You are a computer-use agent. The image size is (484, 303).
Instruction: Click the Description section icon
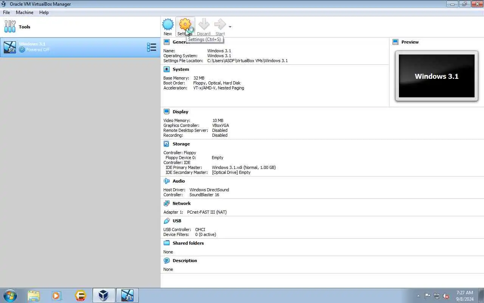click(x=166, y=261)
